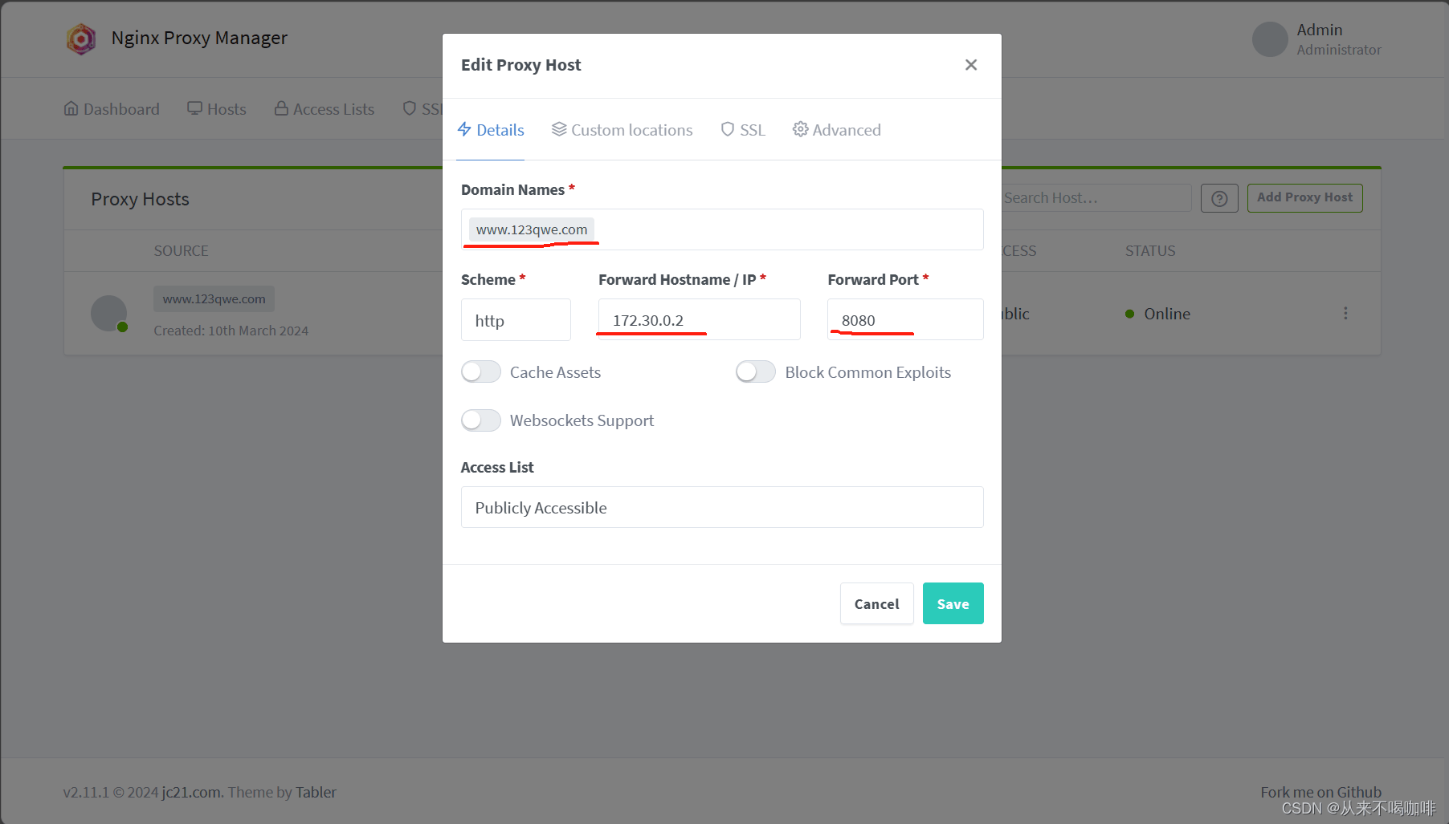
Task: Click the Admin avatar icon
Action: point(1270,39)
